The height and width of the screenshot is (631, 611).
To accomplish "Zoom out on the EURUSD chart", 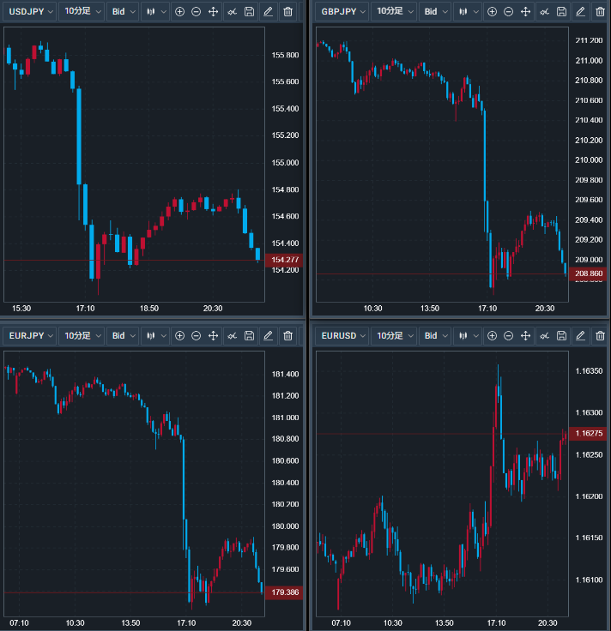I will click(509, 335).
